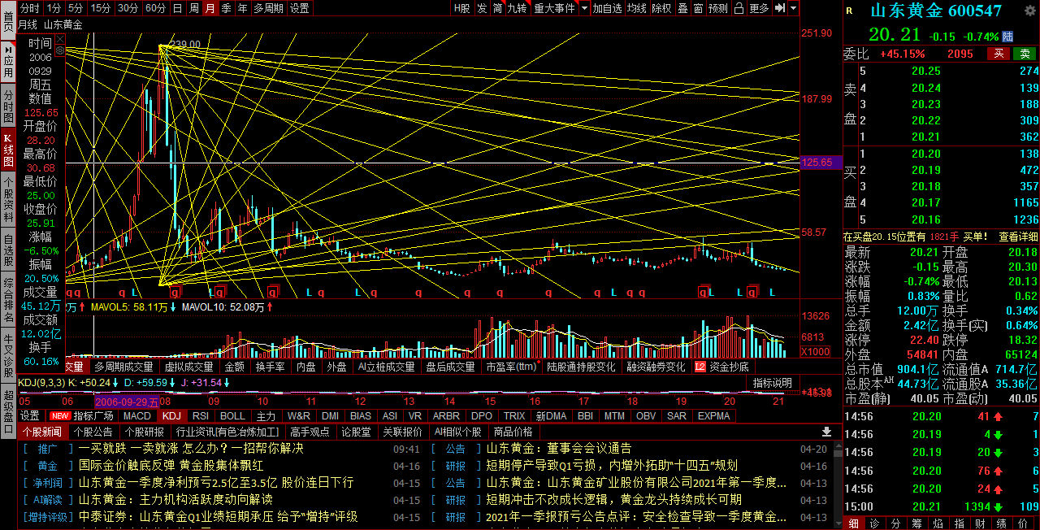The width and height of the screenshot is (1040, 530).
Task: Open the 更多 menu
Action: coord(759,8)
